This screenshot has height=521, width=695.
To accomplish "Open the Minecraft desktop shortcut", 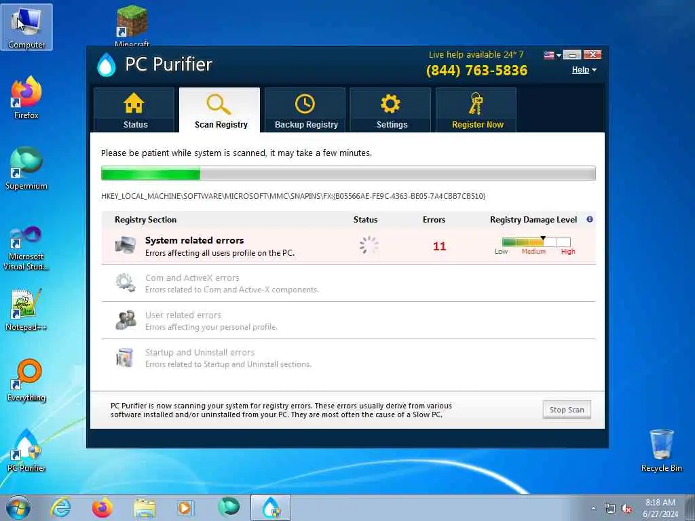I will (x=132, y=26).
